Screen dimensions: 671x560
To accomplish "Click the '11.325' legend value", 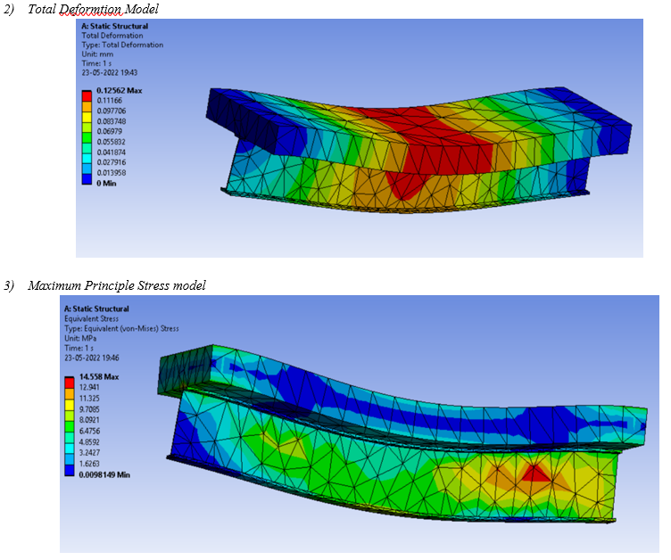I will 89,399.
